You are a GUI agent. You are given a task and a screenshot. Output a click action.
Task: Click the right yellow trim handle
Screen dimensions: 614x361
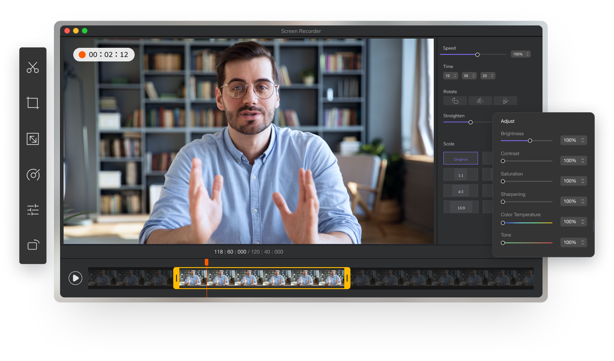347,278
